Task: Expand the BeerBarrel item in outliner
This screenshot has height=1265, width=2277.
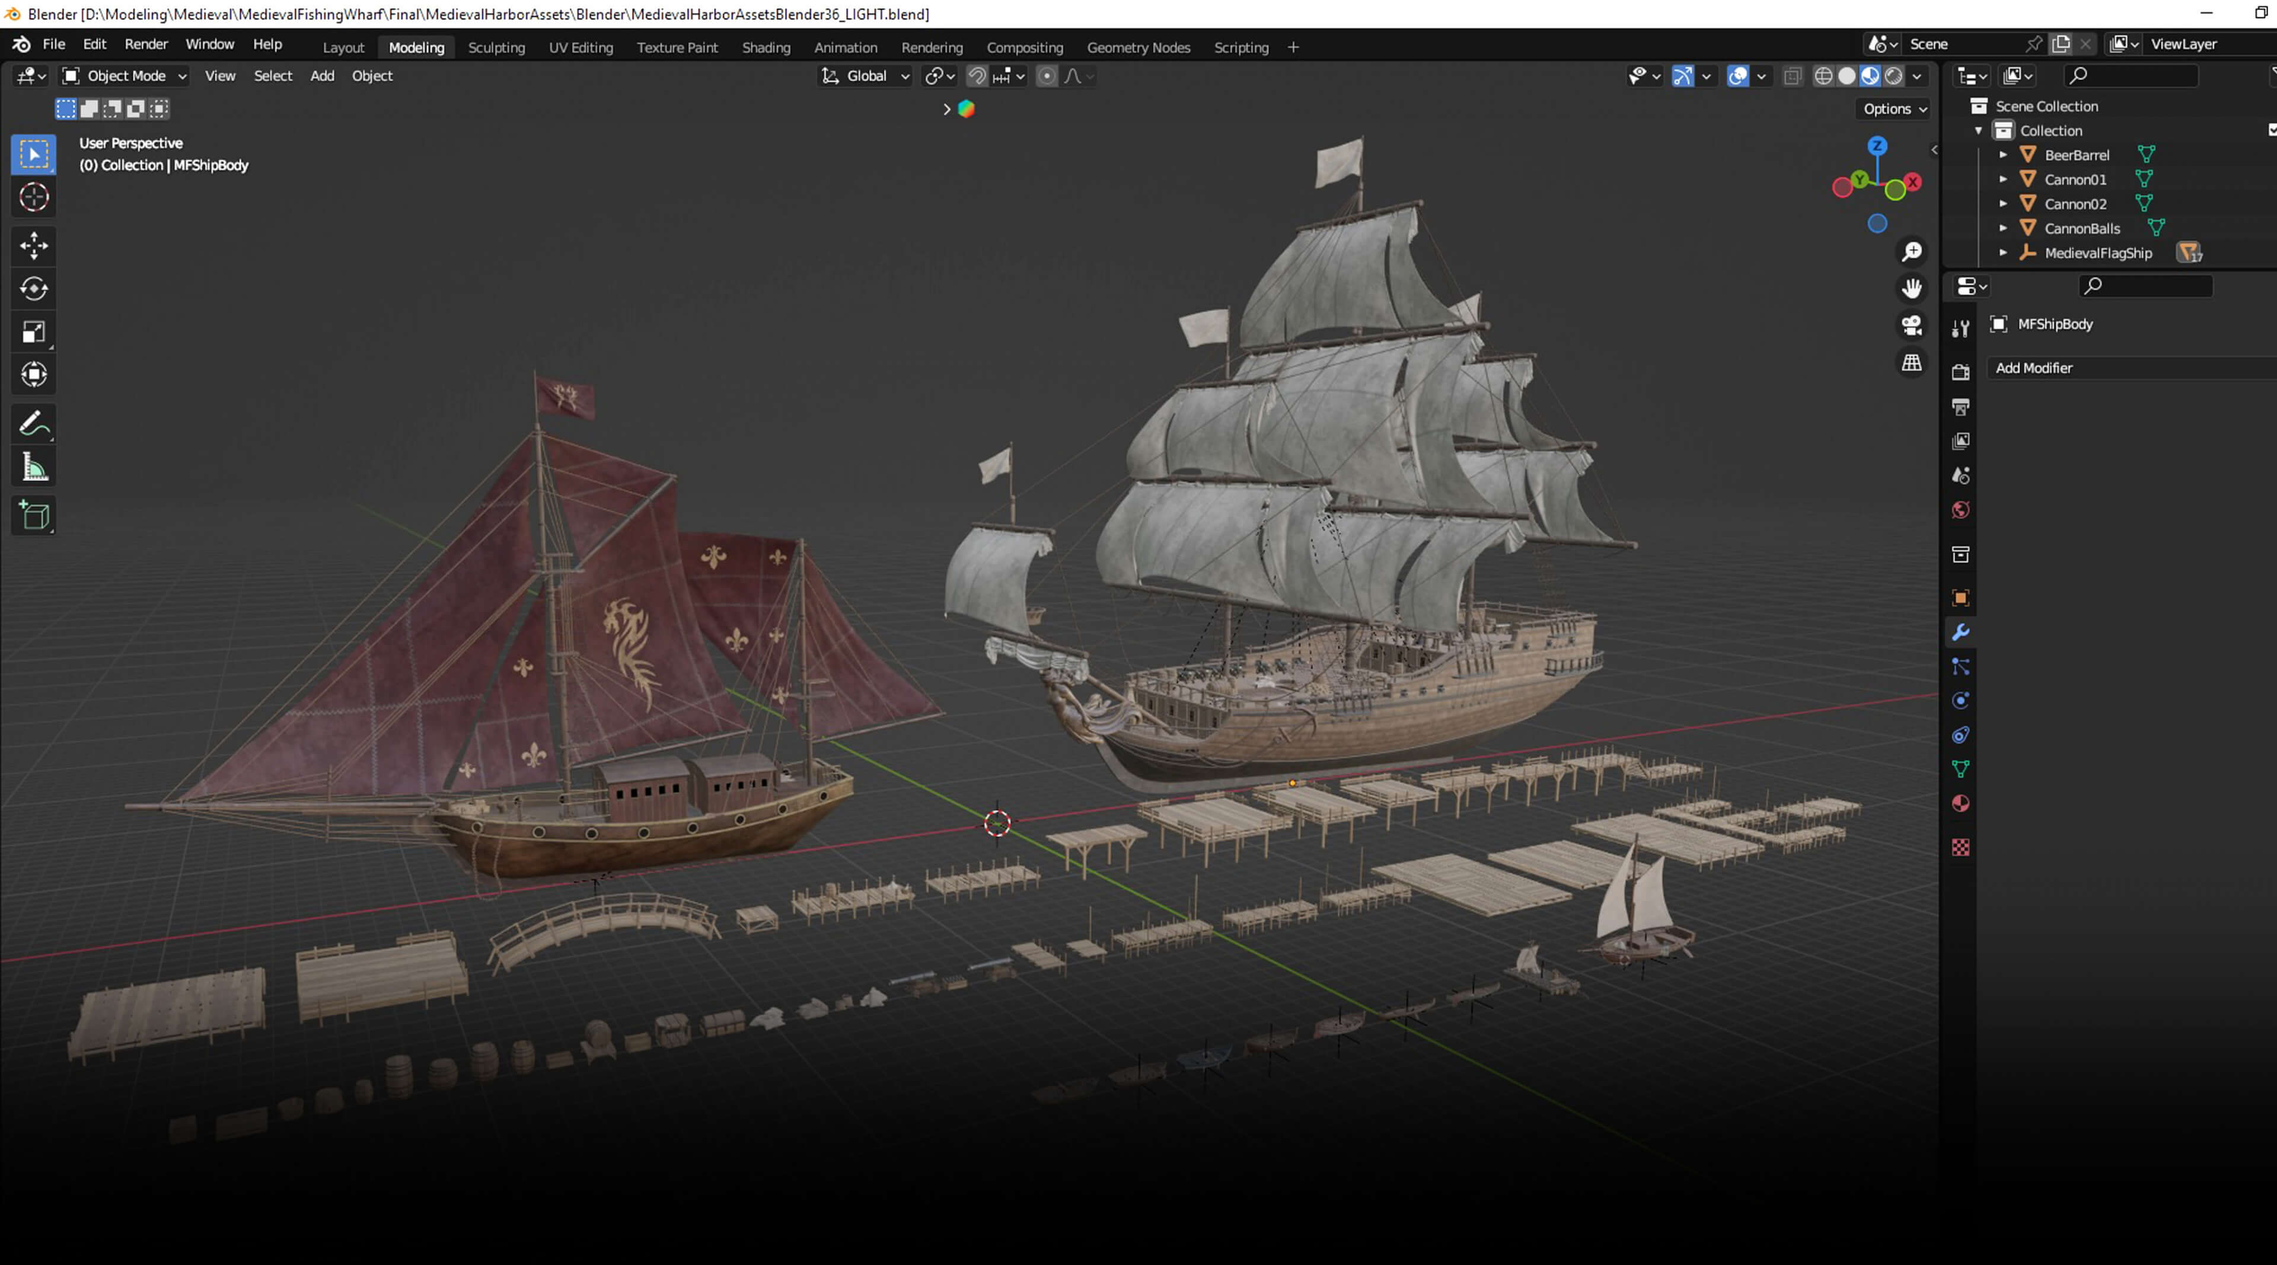Action: [2003, 155]
